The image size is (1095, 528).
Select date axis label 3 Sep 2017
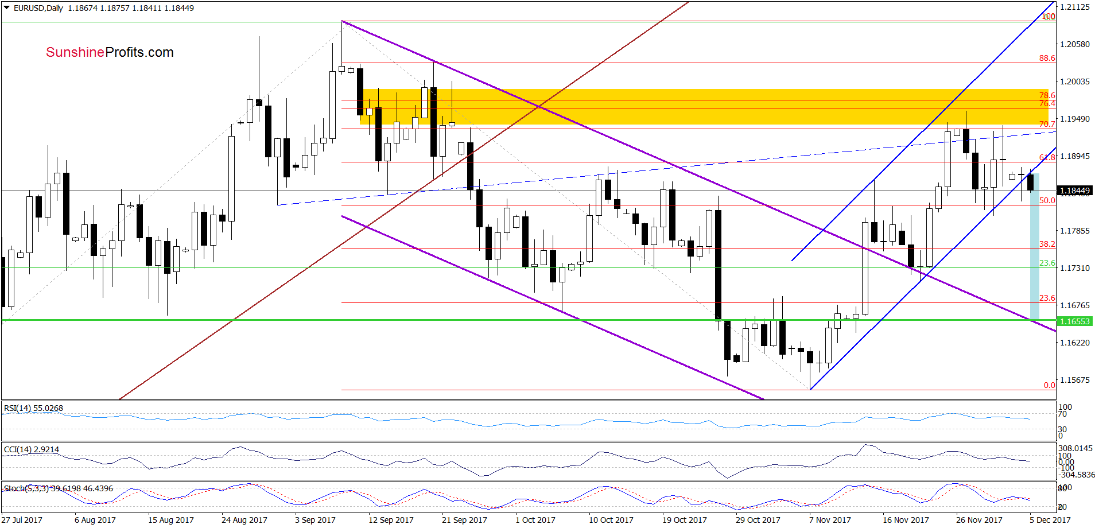point(315,520)
